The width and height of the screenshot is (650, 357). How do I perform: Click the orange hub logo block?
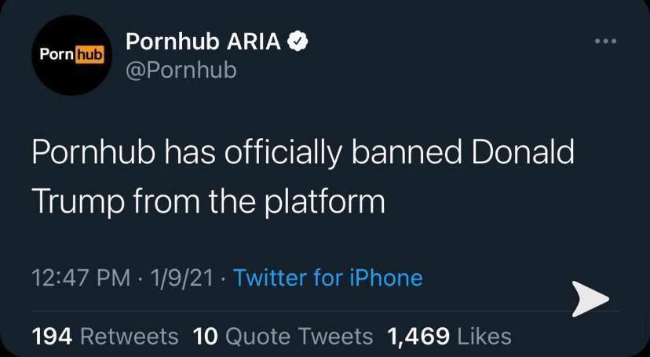tap(90, 55)
